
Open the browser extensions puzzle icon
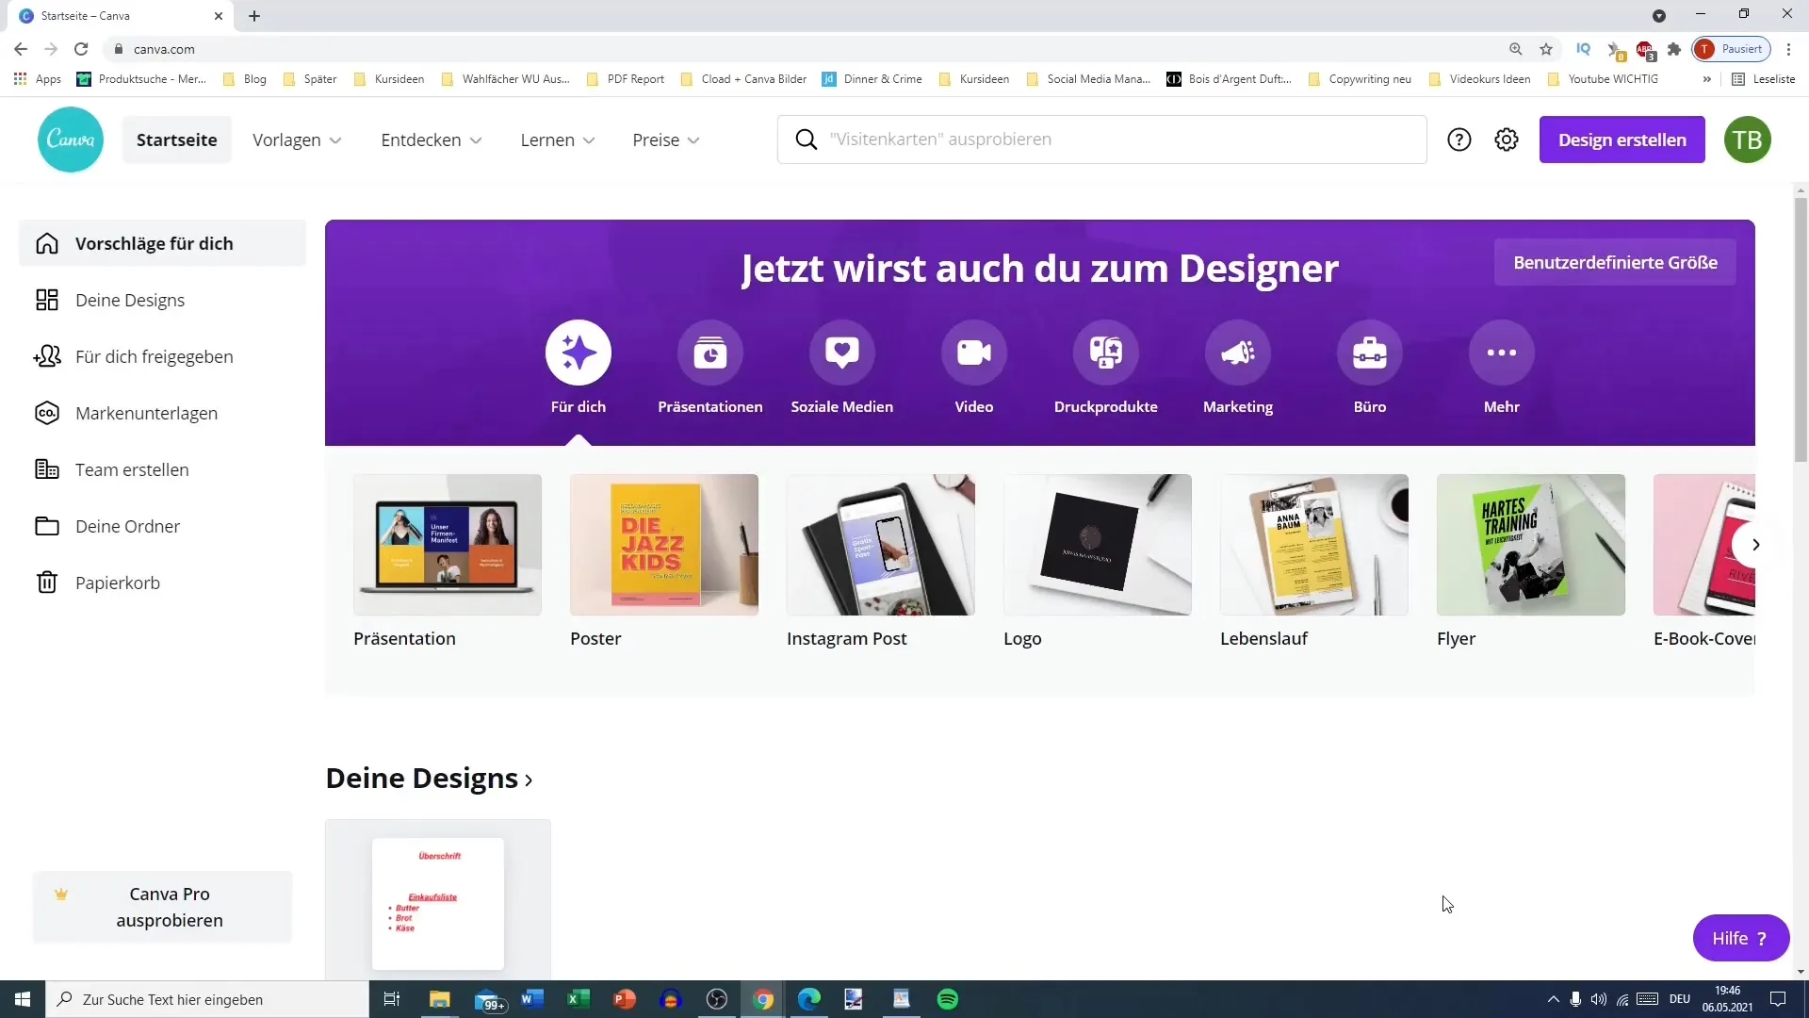click(1674, 49)
